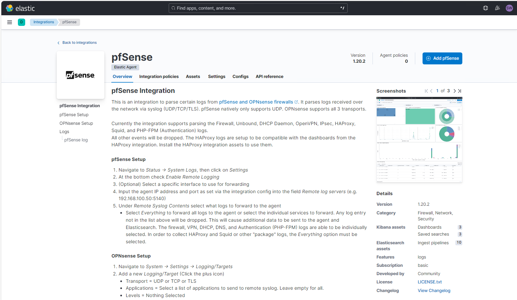The height and width of the screenshot is (300, 517).
Task: Open the LICENSE.txt link
Action: (430, 282)
